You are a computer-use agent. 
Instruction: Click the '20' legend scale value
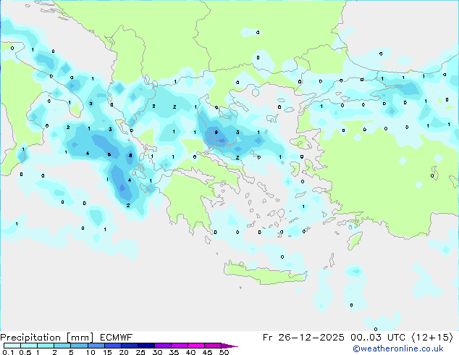click(x=124, y=352)
